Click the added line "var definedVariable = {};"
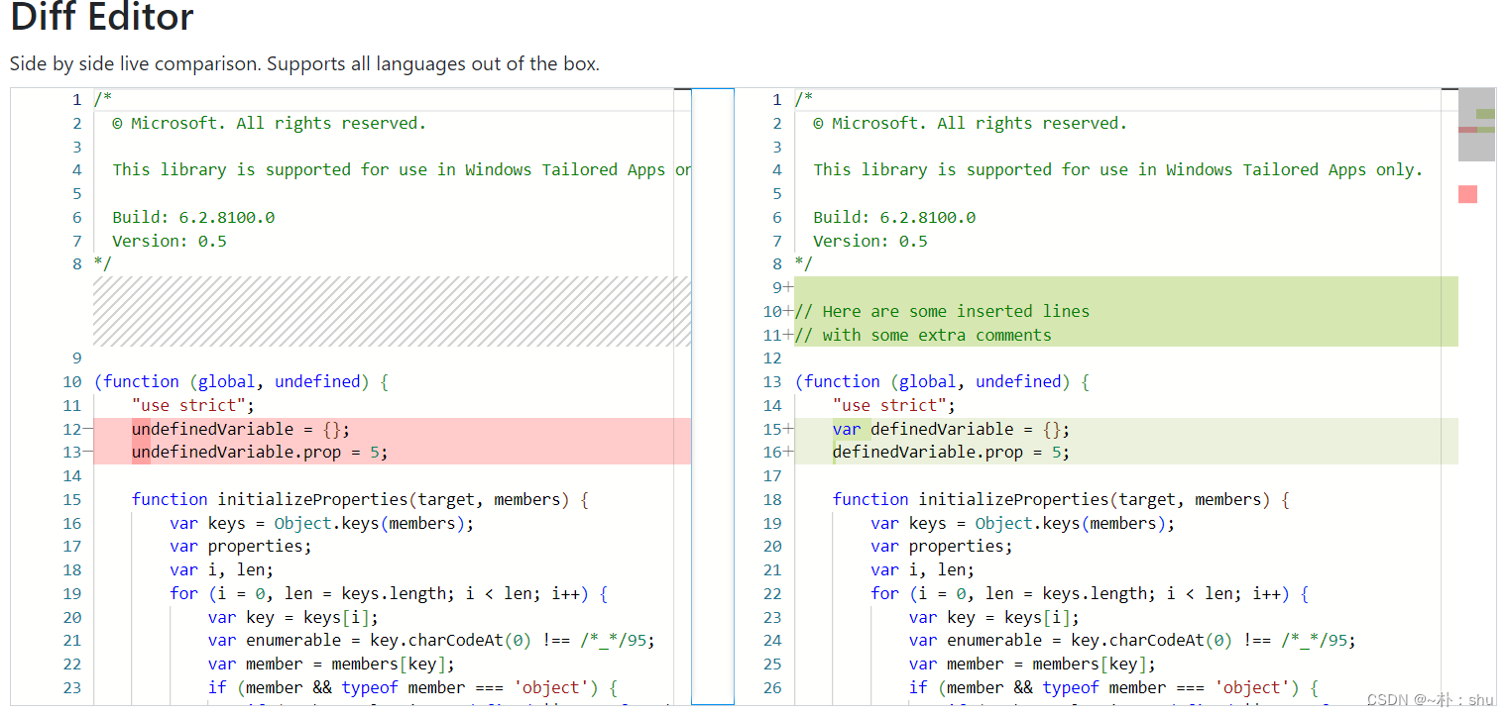The height and width of the screenshot is (717, 1508). pyautogui.click(x=952, y=429)
